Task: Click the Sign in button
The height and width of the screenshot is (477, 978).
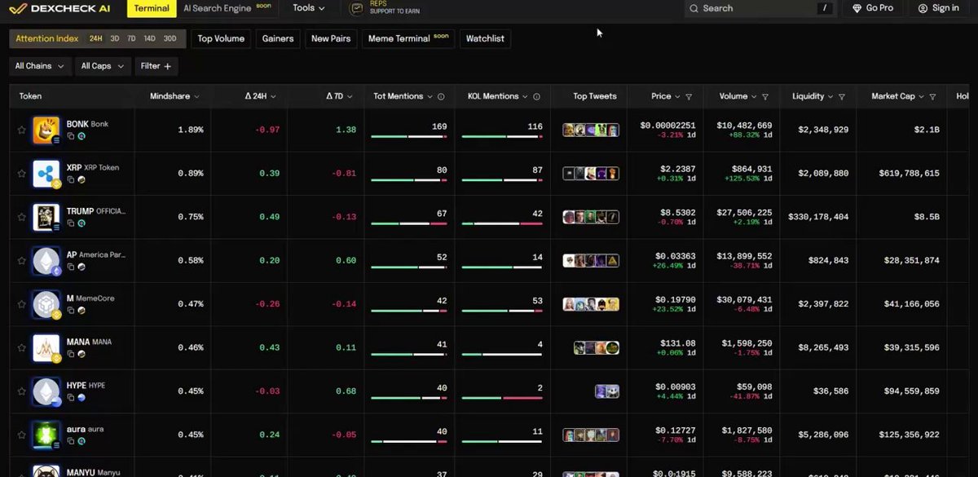Action: click(x=938, y=8)
